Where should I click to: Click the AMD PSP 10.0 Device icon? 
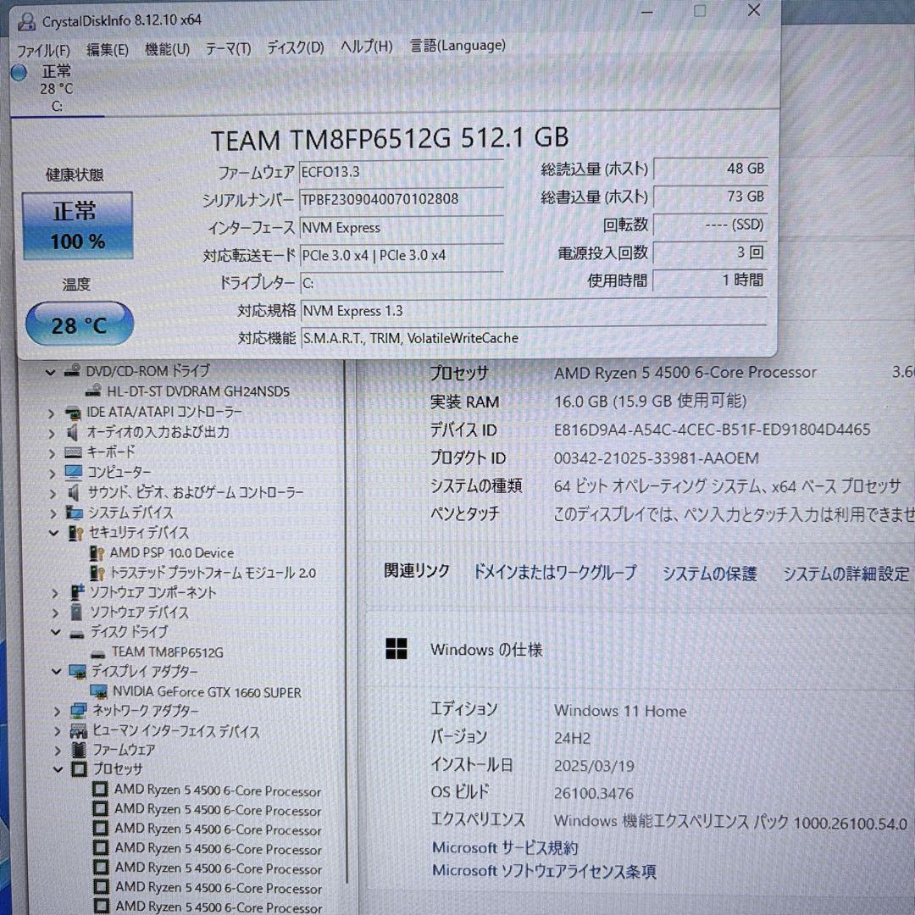pos(97,552)
